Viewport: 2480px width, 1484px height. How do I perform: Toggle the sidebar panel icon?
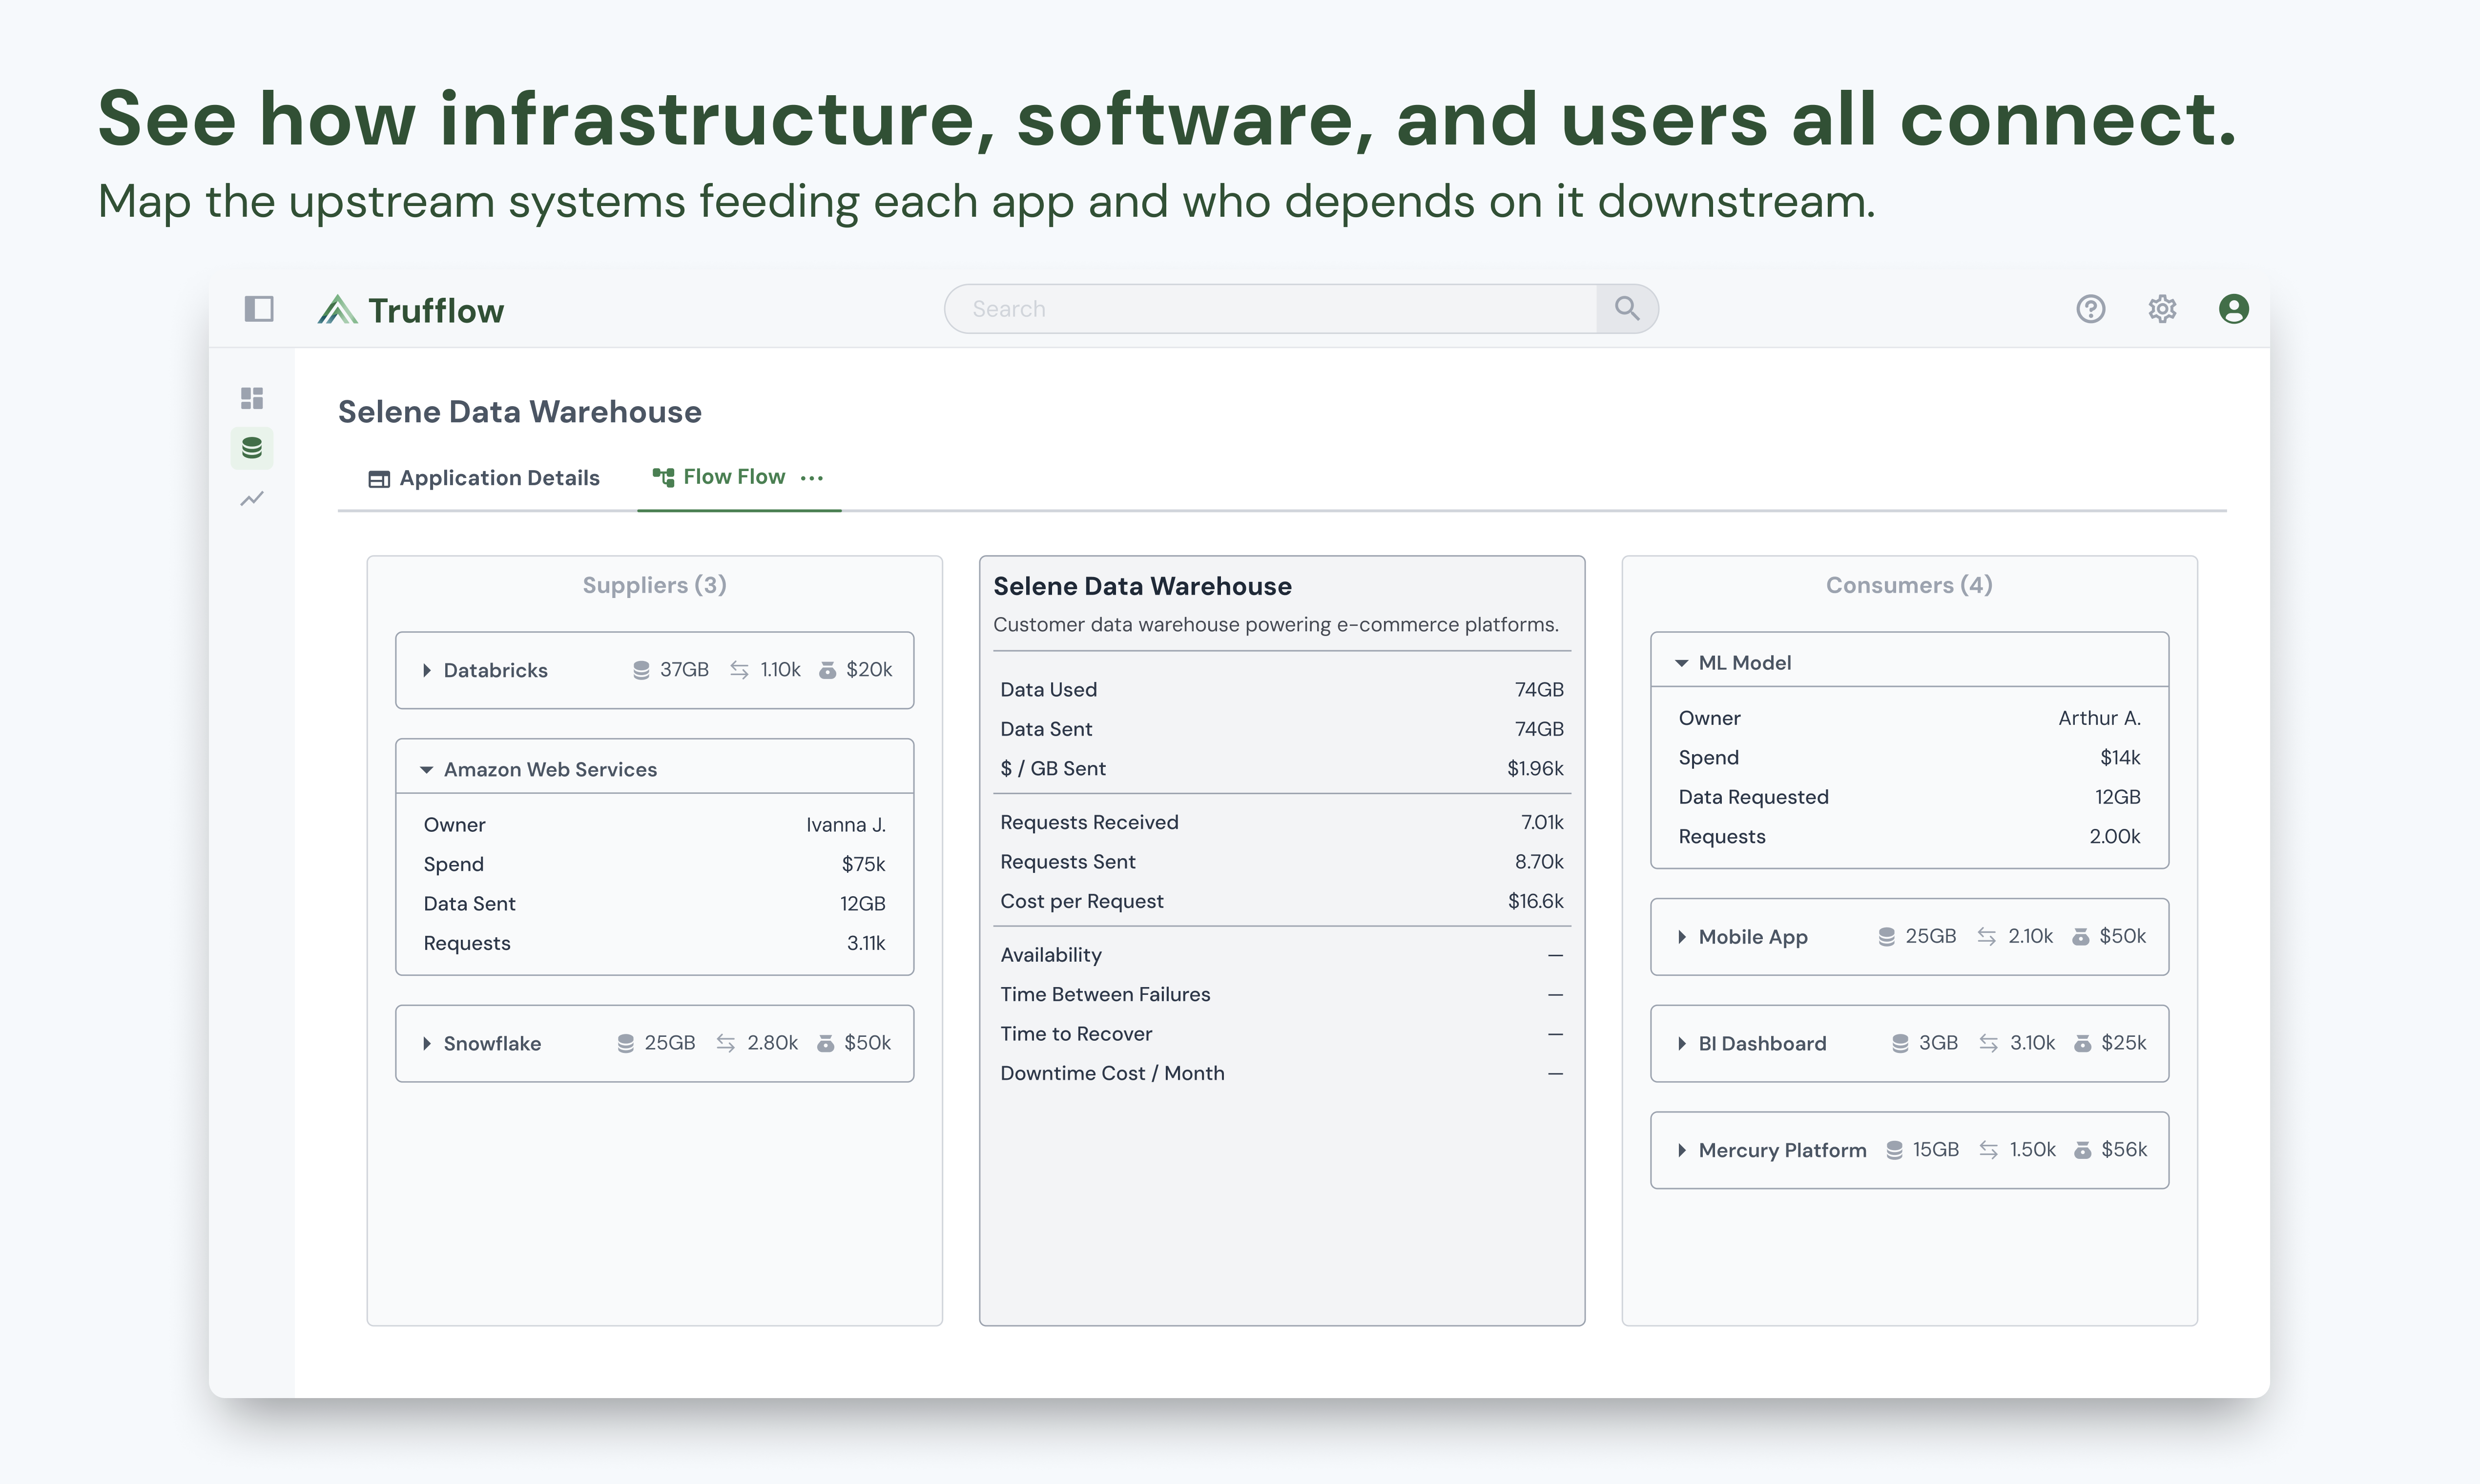tap(259, 309)
